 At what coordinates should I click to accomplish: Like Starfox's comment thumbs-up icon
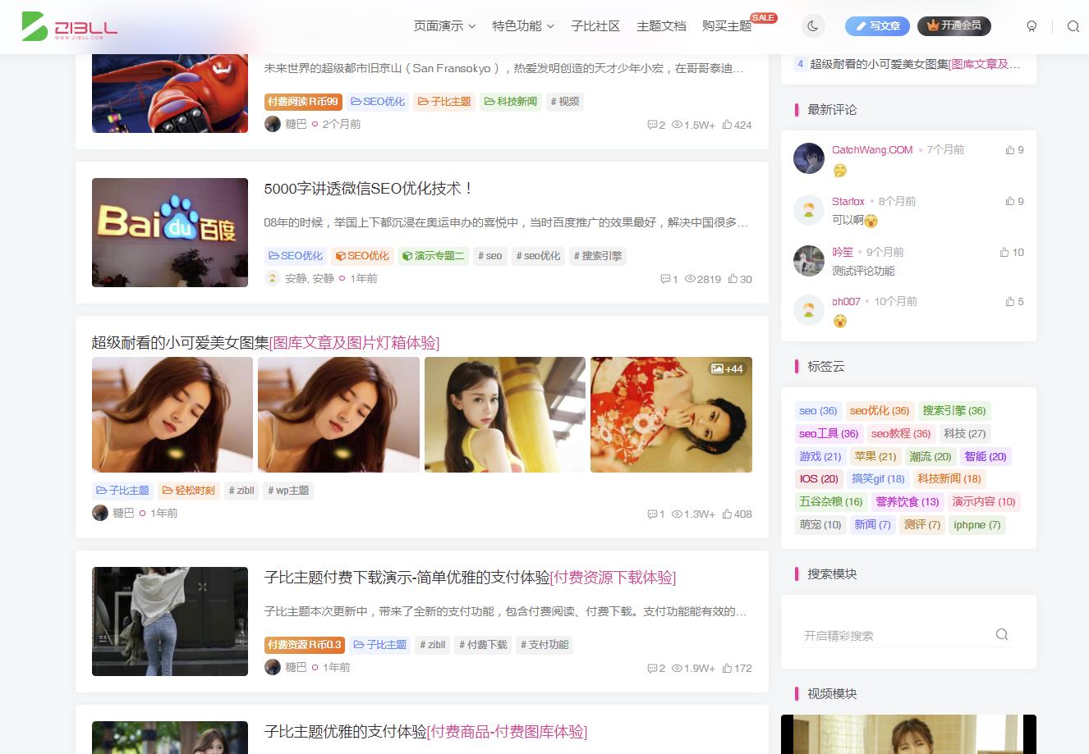1010,201
